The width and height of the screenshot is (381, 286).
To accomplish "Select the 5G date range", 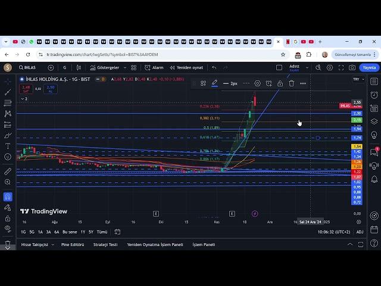I will pyautogui.click(x=32, y=232).
